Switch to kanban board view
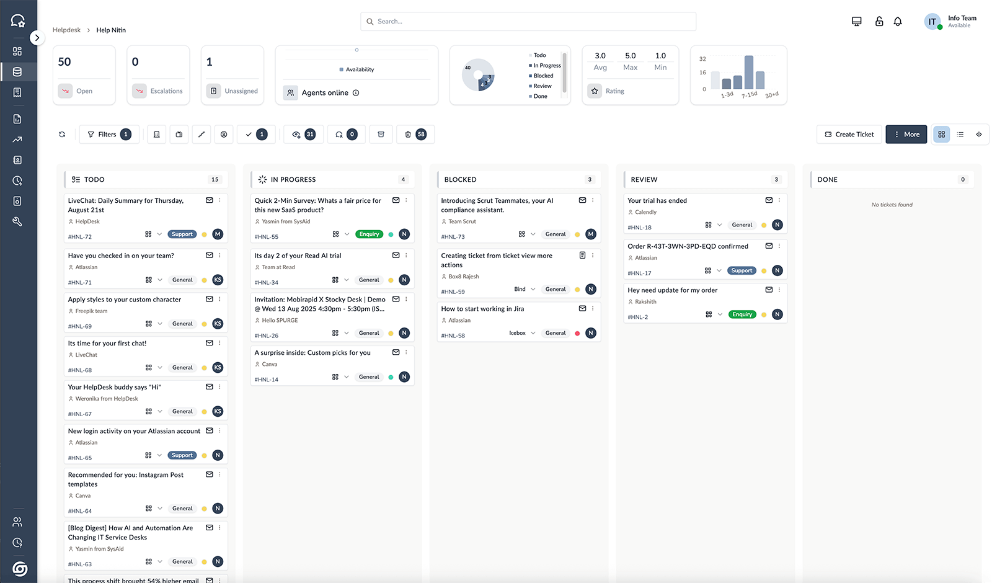 click(x=941, y=135)
